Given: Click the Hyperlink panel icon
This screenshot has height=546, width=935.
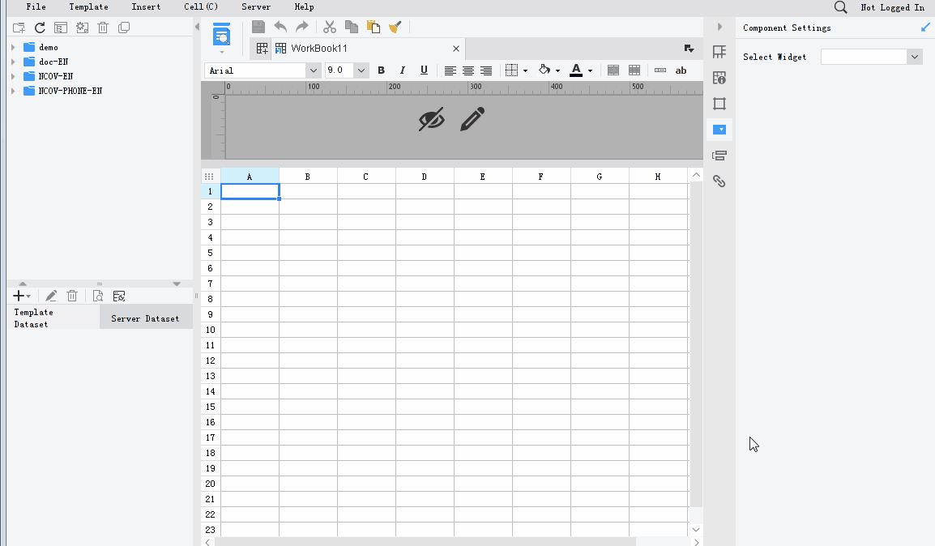Looking at the screenshot, I should click(x=719, y=181).
